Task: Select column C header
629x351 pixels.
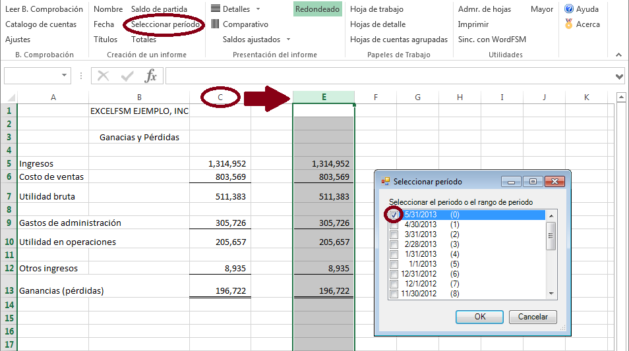Action: [220, 97]
